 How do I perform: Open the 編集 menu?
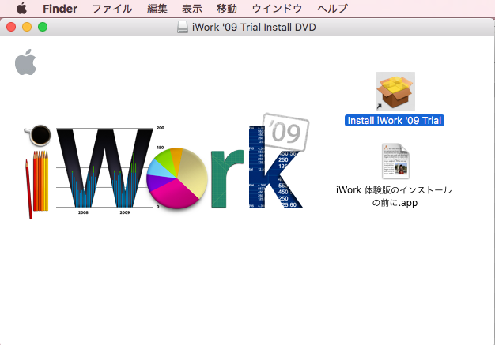[157, 9]
